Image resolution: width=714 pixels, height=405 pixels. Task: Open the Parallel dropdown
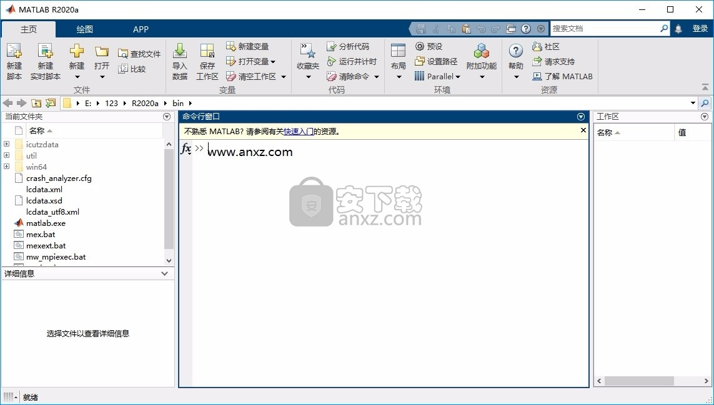click(438, 77)
